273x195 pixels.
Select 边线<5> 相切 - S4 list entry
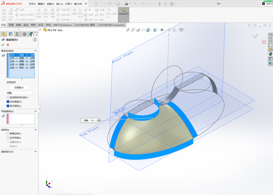click(x=22, y=68)
